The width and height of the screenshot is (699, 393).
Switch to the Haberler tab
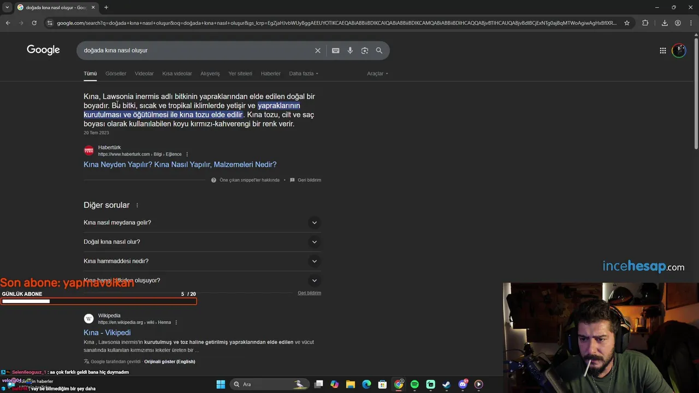click(x=270, y=74)
